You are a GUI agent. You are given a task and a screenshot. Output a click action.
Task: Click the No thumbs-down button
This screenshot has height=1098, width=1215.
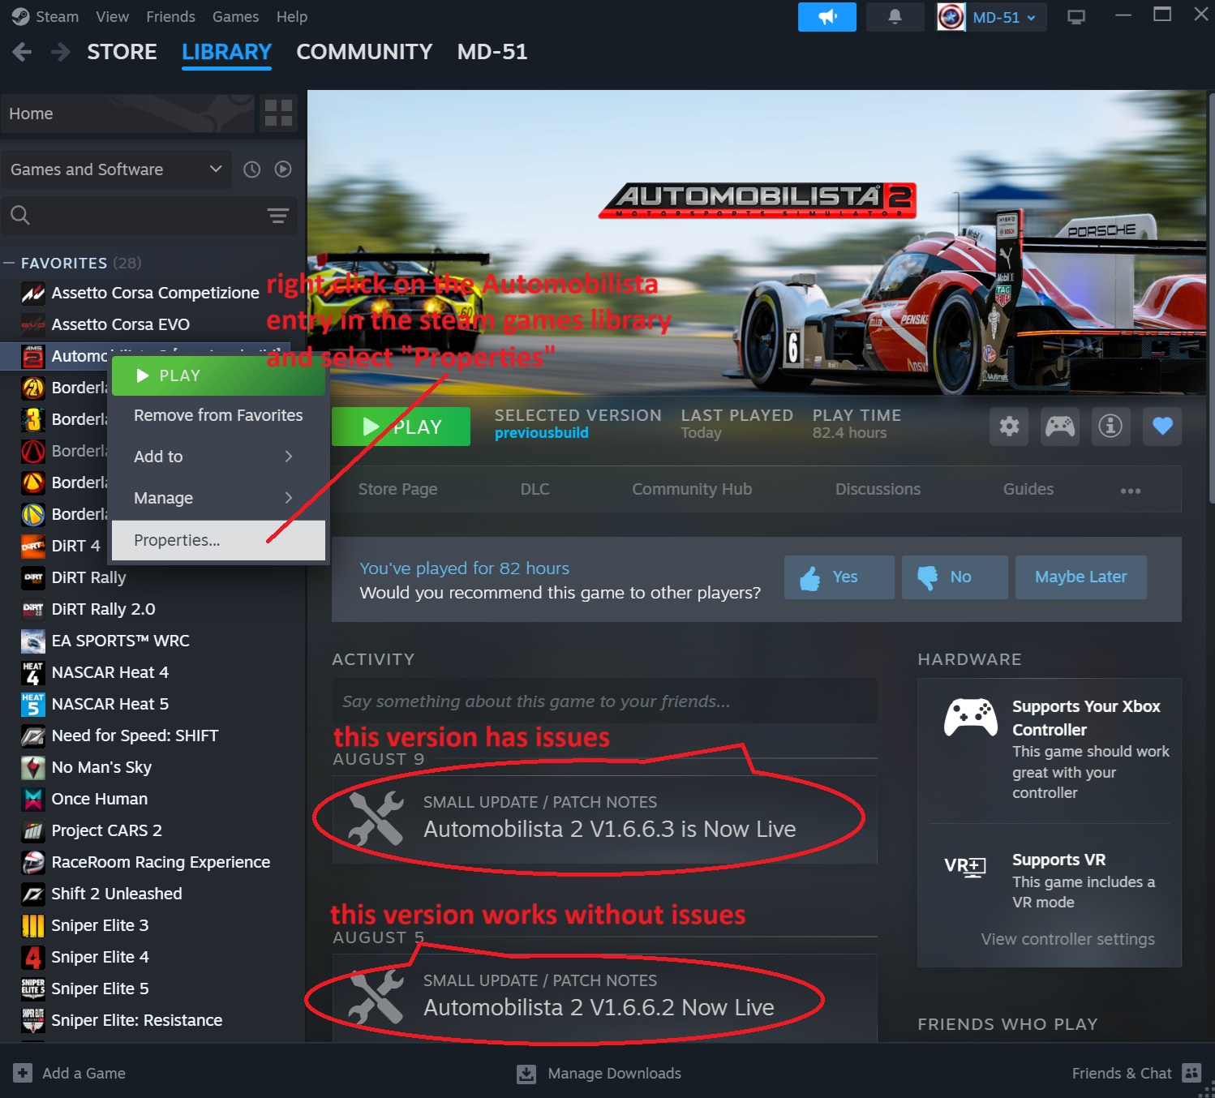955,577
